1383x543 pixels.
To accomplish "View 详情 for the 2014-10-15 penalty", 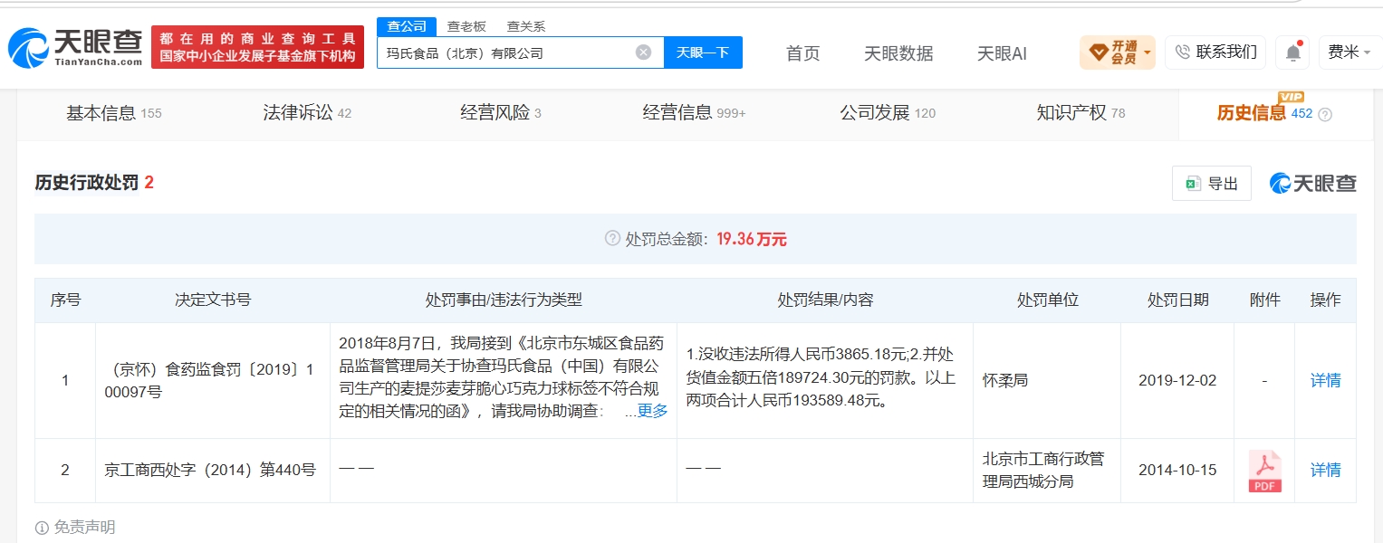I will pos(1325,471).
